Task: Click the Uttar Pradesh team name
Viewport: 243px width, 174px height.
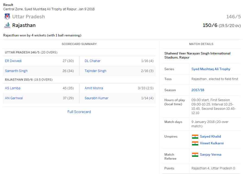Action: 28,17
